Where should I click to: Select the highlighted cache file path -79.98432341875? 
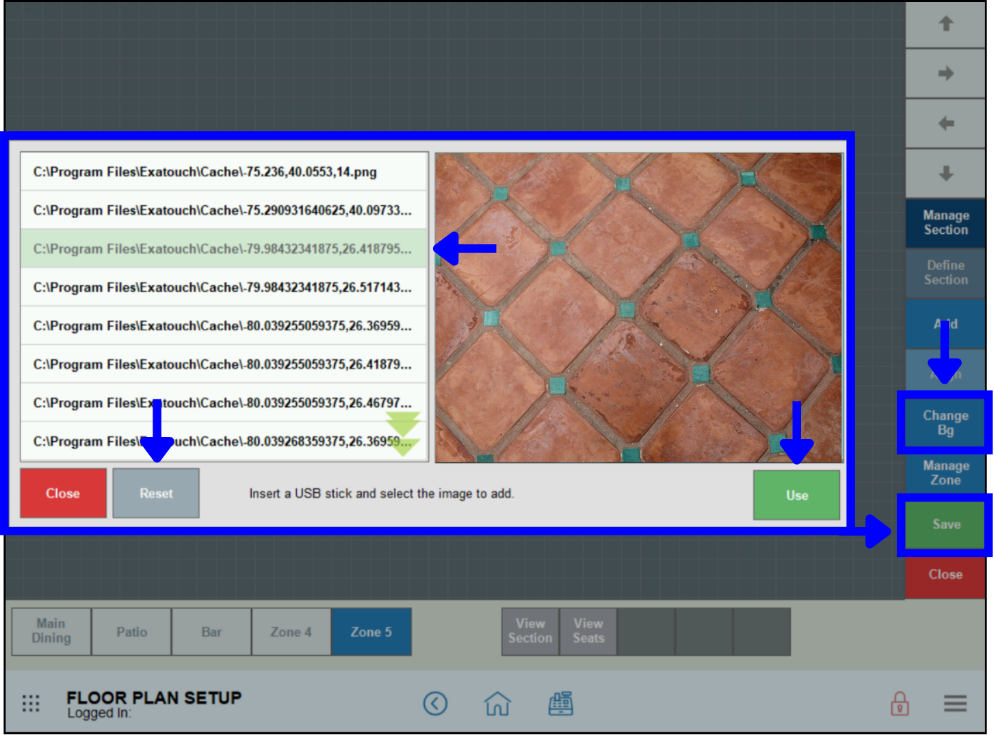click(x=222, y=248)
